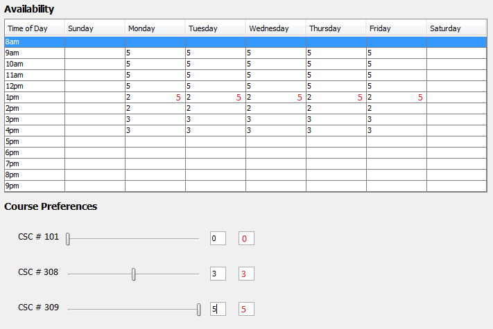This screenshot has width=493, height=329.
Task: Focus the CSC # 101 value input field
Action: click(218, 238)
